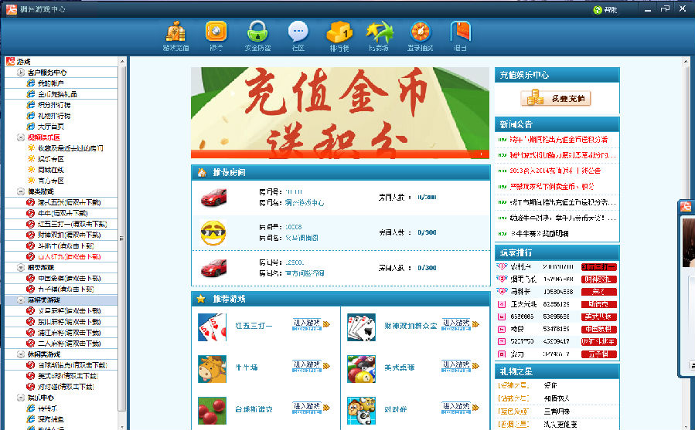The image size is (695, 430).
Task: Click the 游戏 root logo icon in tree
Action: coord(10,61)
